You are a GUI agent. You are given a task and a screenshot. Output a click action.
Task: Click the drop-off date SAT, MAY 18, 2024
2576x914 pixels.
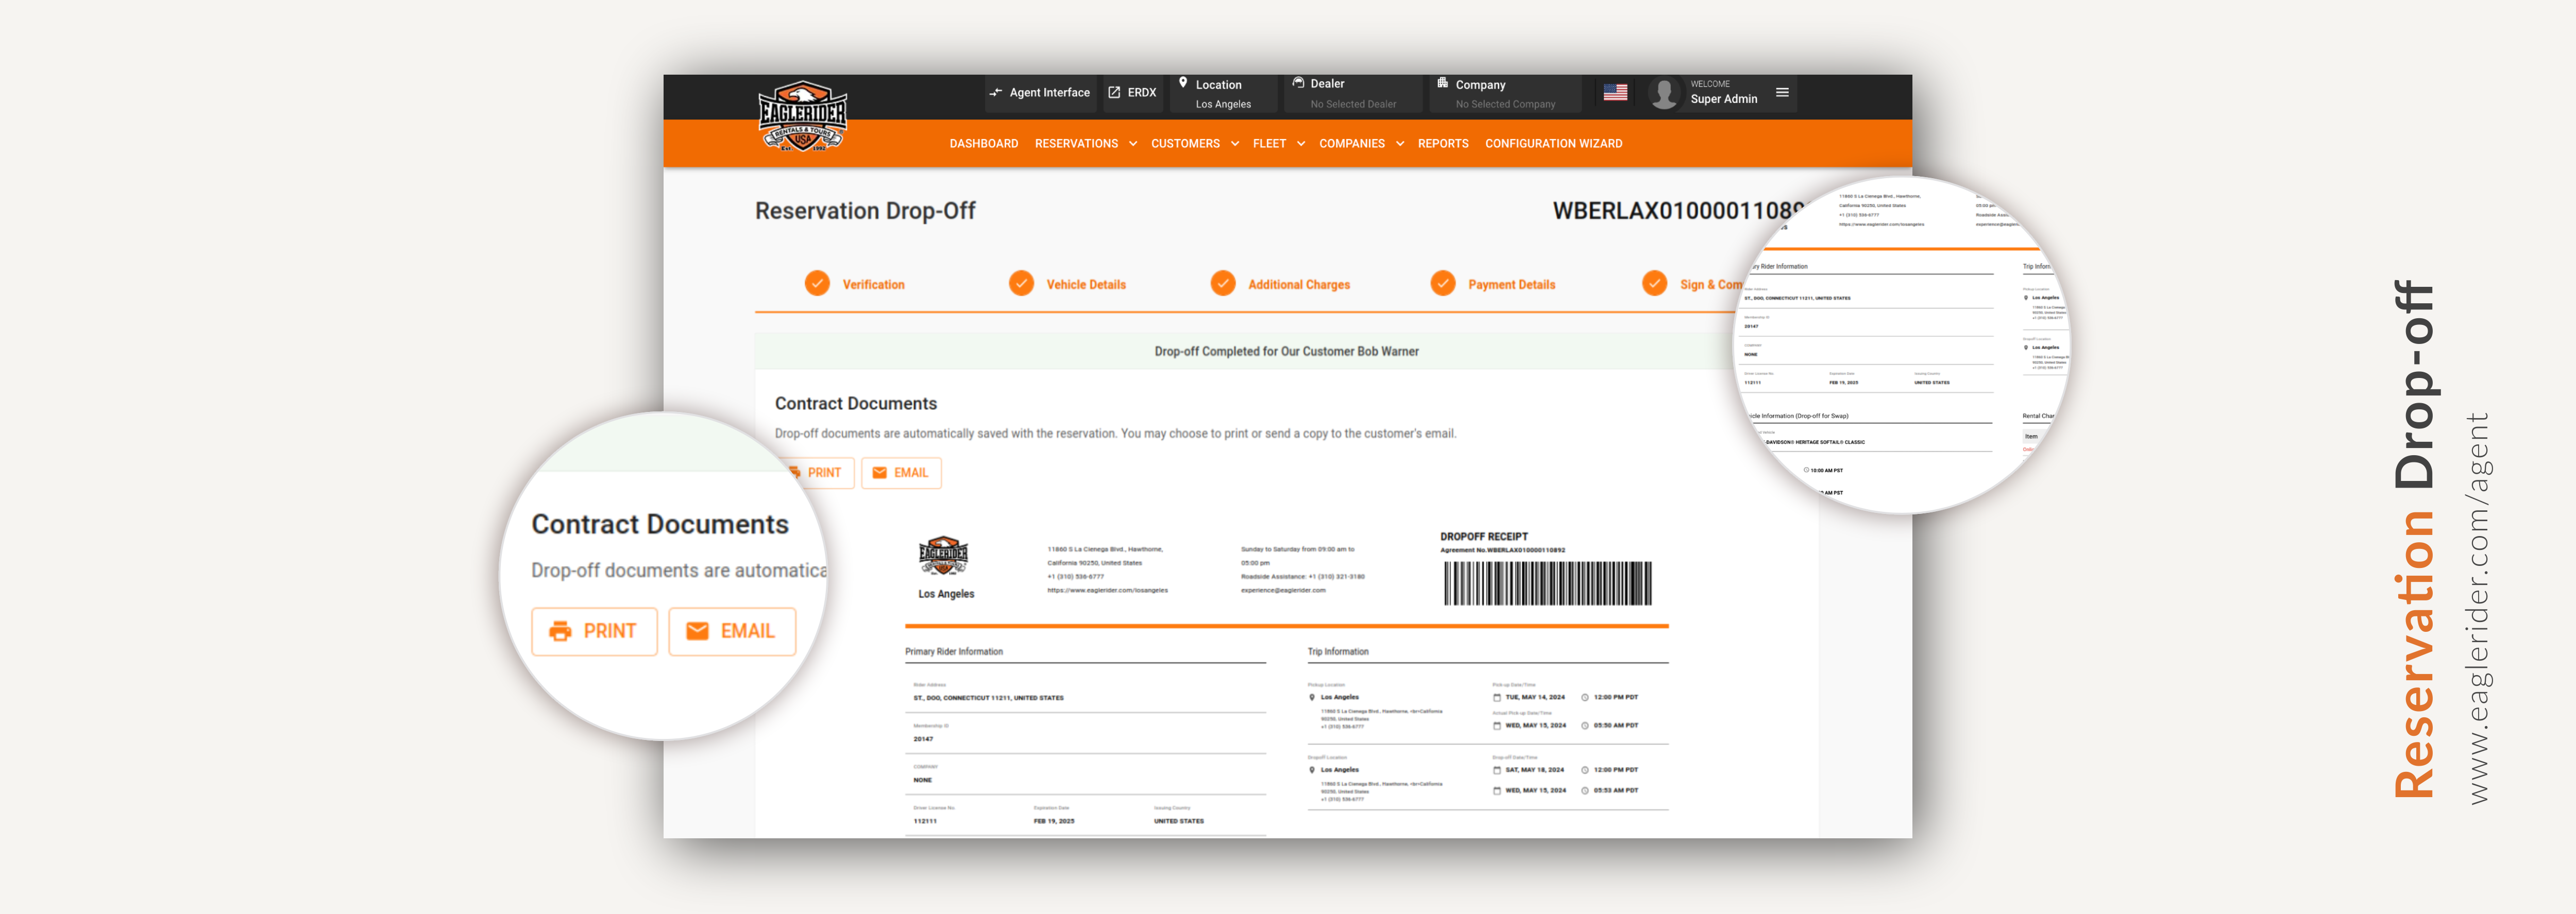pyautogui.click(x=1535, y=770)
